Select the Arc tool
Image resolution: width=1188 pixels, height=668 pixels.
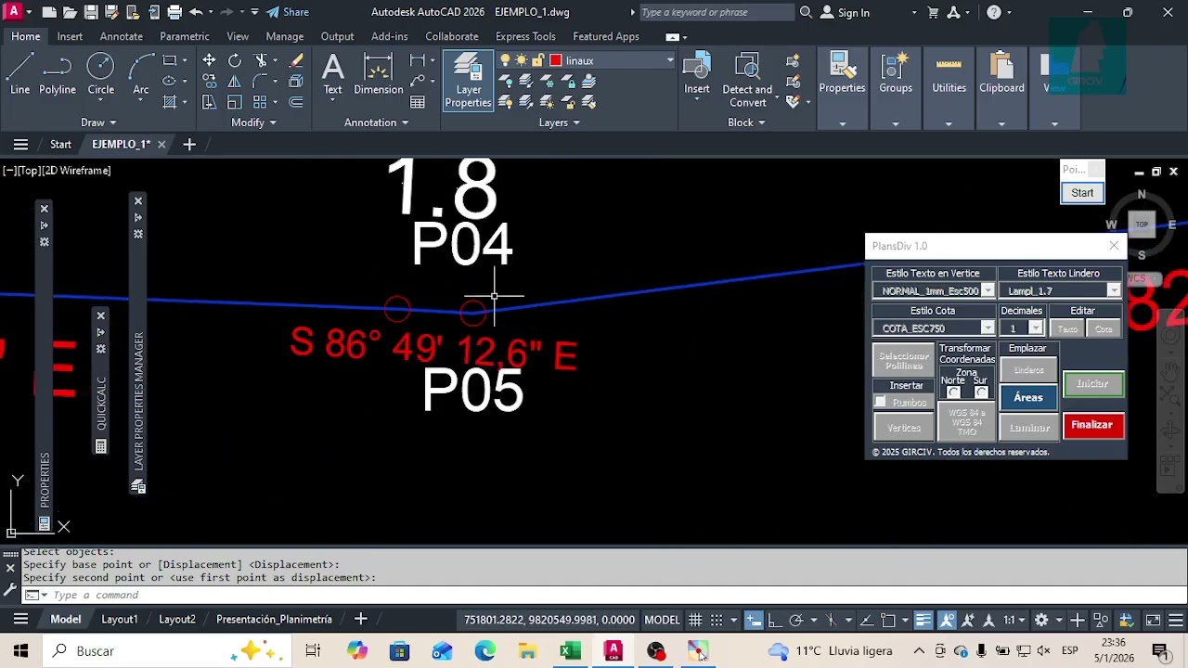(140, 74)
